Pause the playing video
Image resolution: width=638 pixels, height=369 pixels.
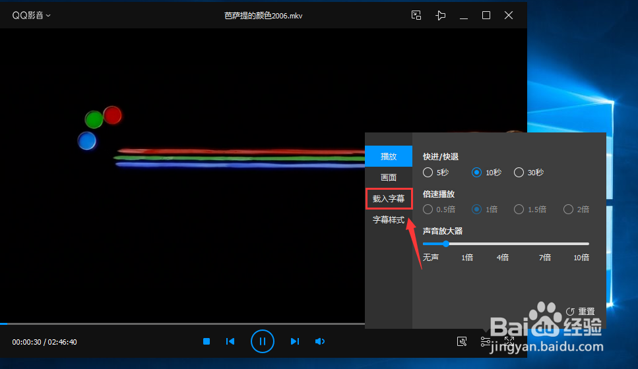point(263,341)
